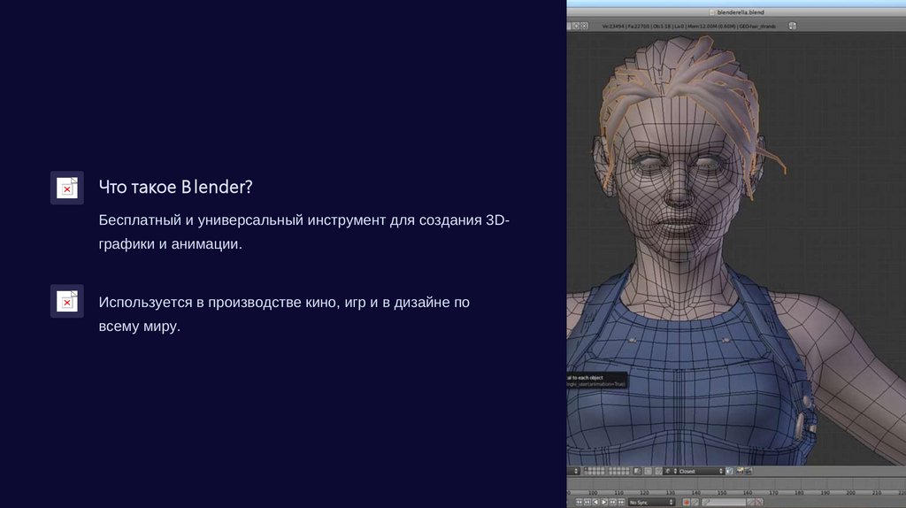Click frame 170 on the timeline ruler
This screenshot has height=508, width=906.
[773, 493]
